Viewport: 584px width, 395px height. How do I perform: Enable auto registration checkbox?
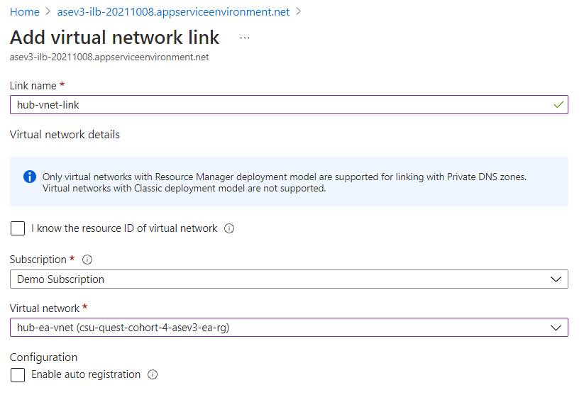click(x=18, y=374)
